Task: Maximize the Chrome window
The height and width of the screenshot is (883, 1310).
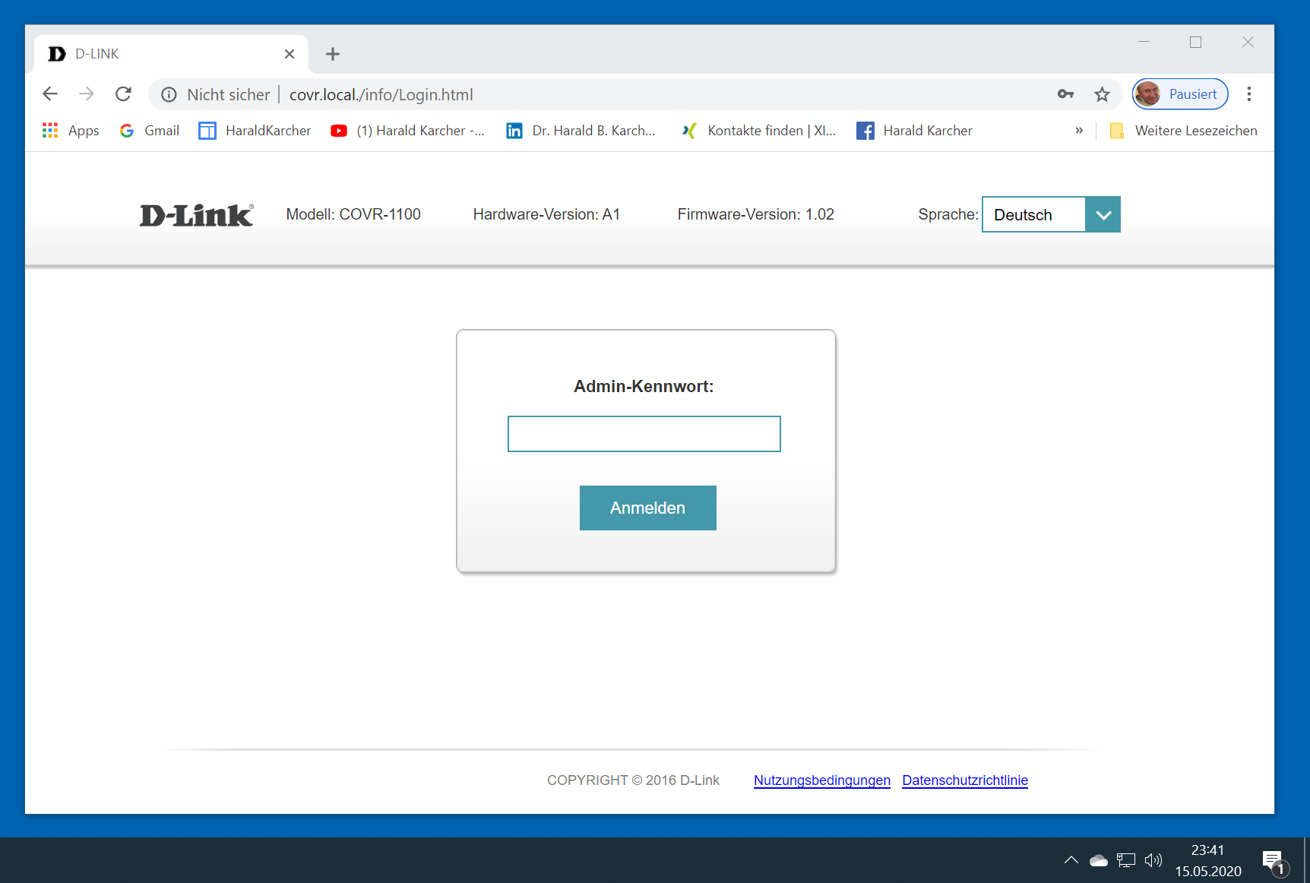Action: coord(1196,42)
